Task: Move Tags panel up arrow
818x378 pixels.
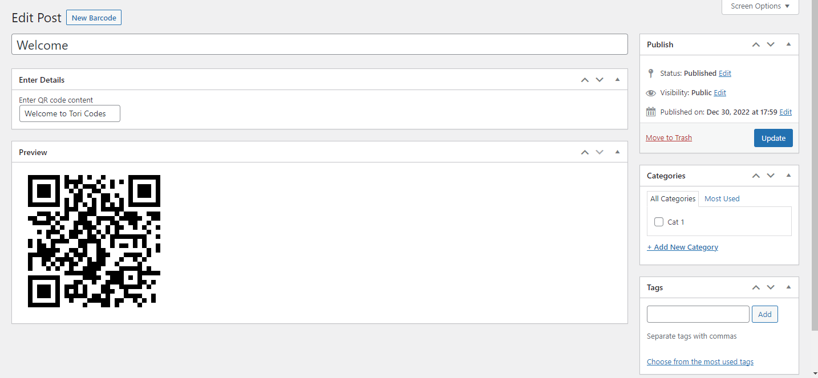Action: click(756, 287)
